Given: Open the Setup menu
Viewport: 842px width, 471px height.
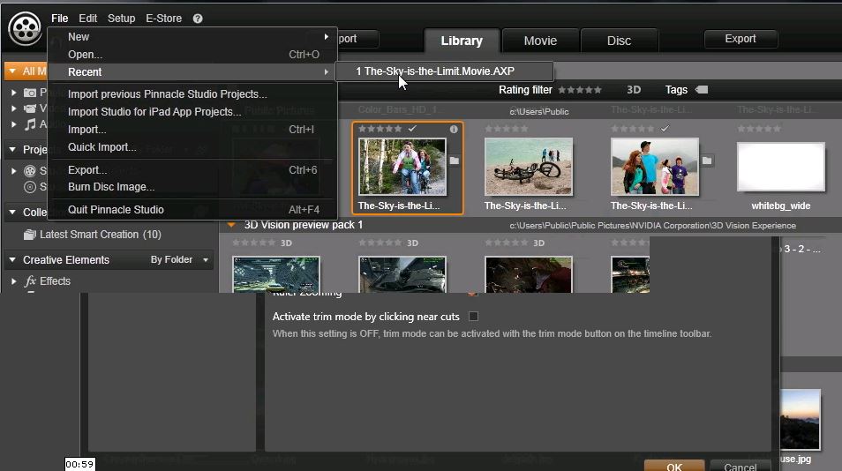Looking at the screenshot, I should [122, 19].
